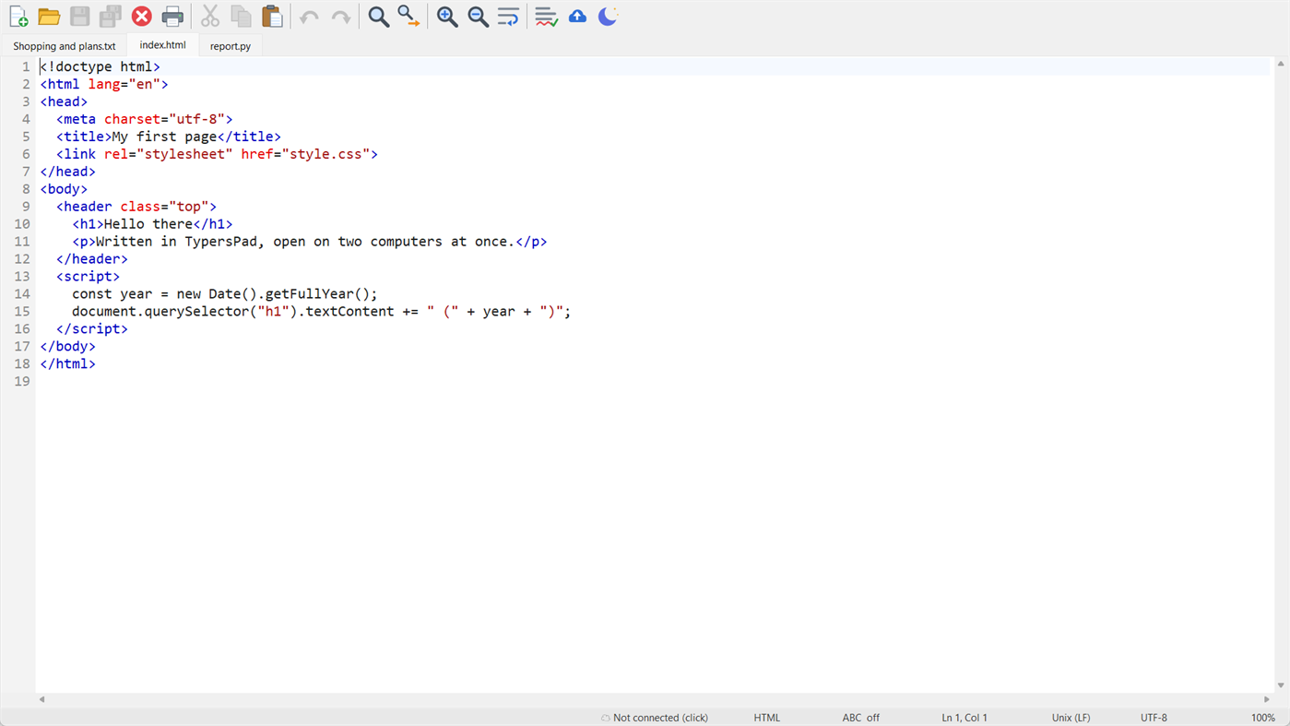1290x726 pixels.
Task: Toggle dark mode with the moon icon
Action: (x=608, y=17)
